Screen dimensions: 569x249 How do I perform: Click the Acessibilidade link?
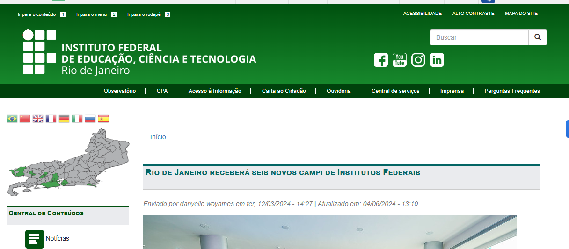click(x=423, y=14)
